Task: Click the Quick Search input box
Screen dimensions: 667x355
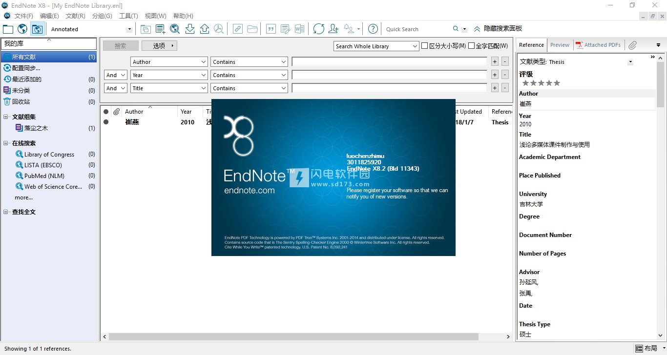Action: tap(417, 29)
